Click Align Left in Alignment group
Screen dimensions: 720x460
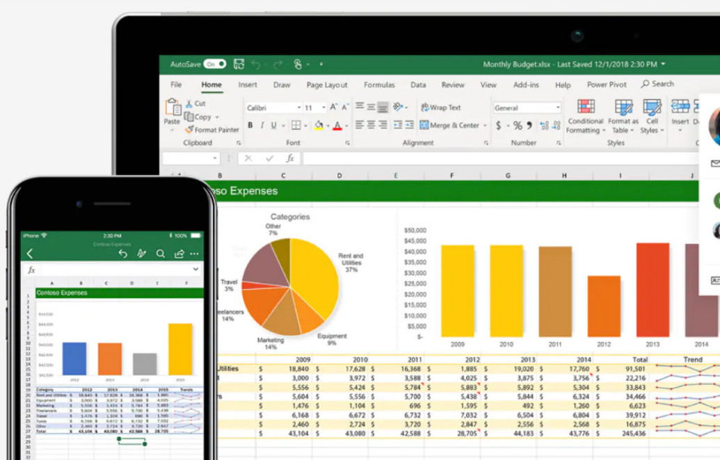[360, 125]
